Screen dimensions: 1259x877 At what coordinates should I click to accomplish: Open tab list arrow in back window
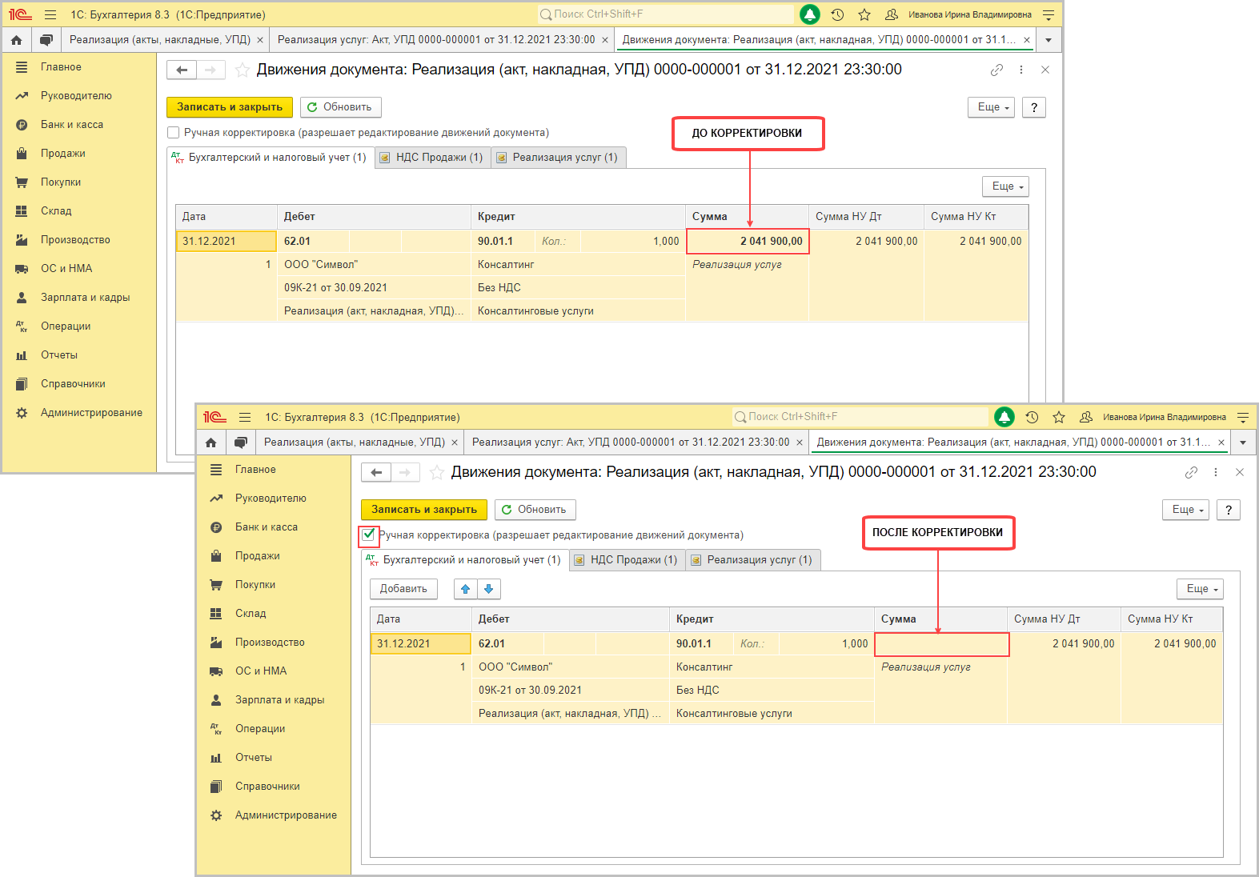pos(1048,40)
